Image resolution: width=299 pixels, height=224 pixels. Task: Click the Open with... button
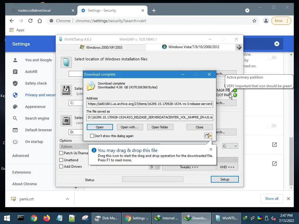click(129, 127)
